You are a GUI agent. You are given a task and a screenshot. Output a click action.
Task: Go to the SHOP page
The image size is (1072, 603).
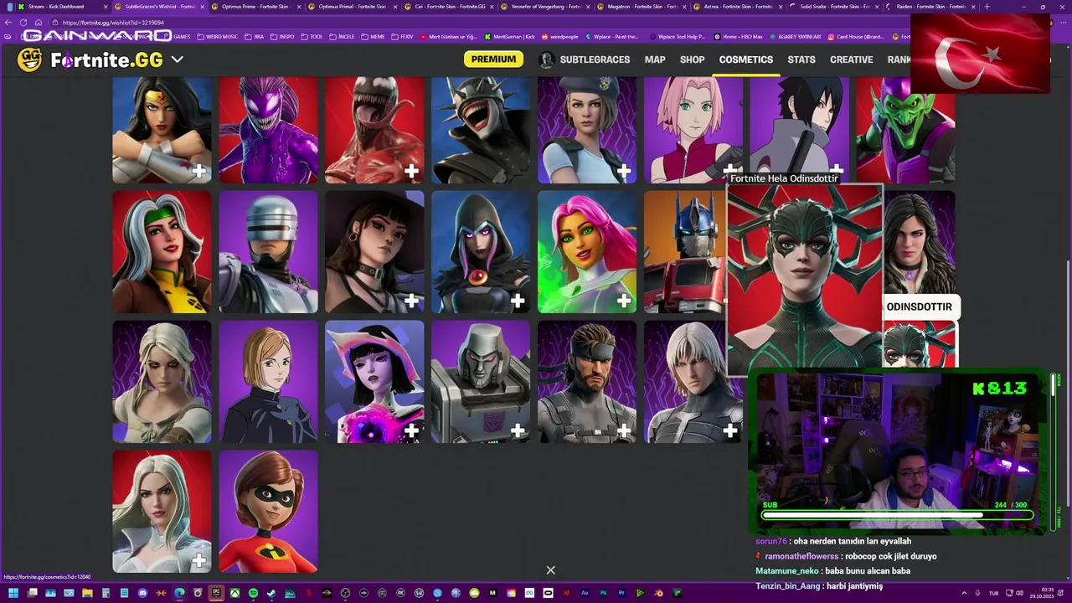coord(692,59)
